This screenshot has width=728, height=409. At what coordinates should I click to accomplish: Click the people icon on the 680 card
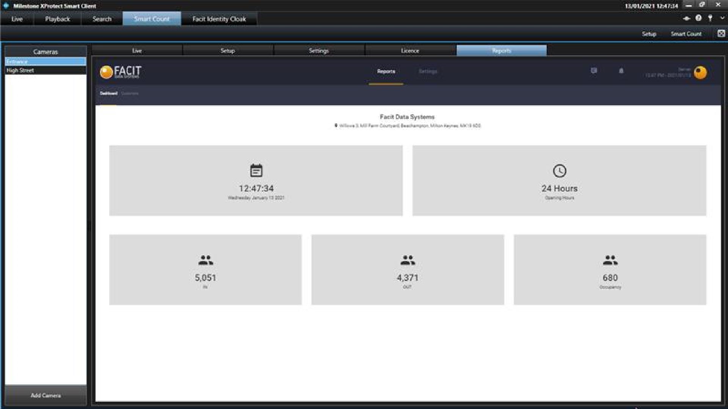610,260
